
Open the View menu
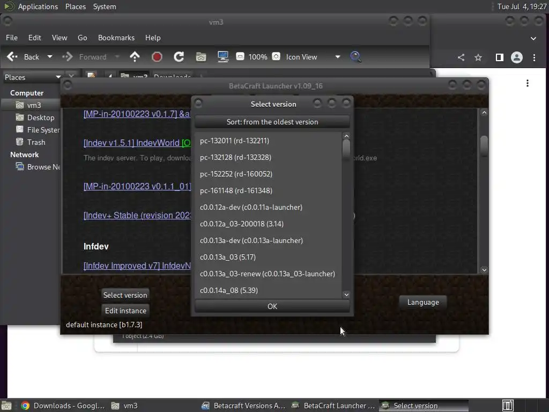click(x=60, y=38)
